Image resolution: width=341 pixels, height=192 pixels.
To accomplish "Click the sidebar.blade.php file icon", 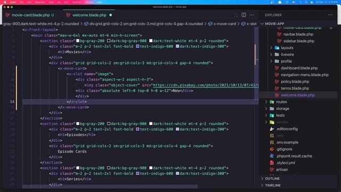I will 279,41.
